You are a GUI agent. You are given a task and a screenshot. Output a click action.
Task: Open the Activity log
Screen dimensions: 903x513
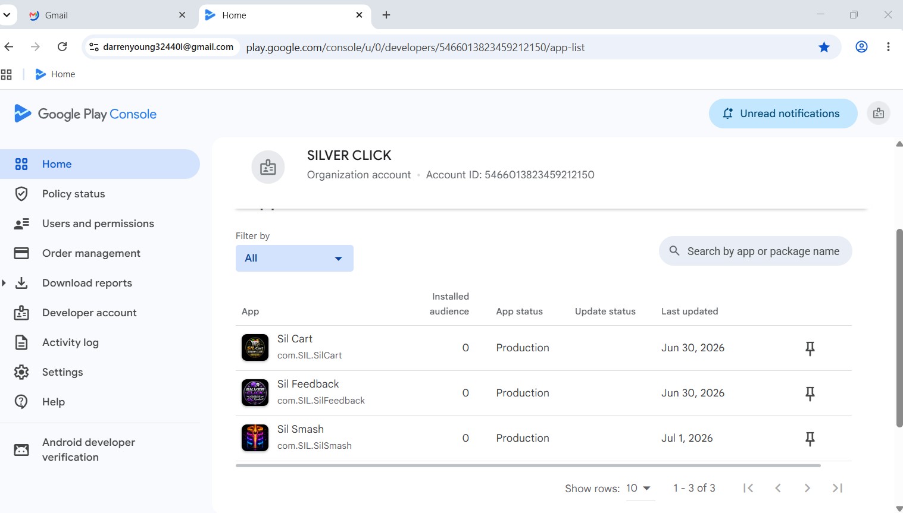click(100, 342)
